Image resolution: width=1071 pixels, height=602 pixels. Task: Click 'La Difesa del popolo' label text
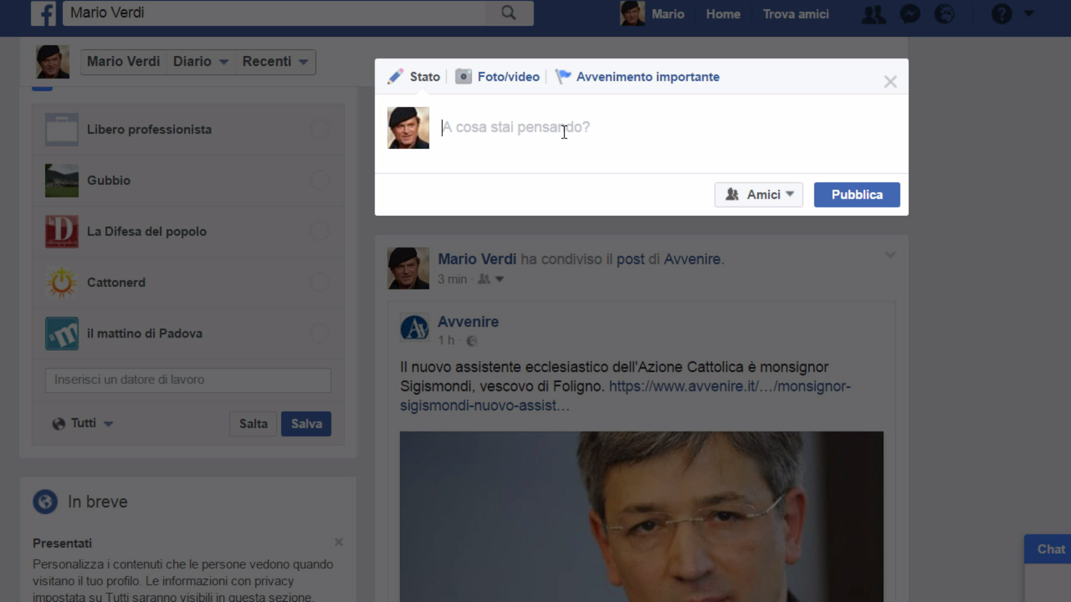point(147,231)
